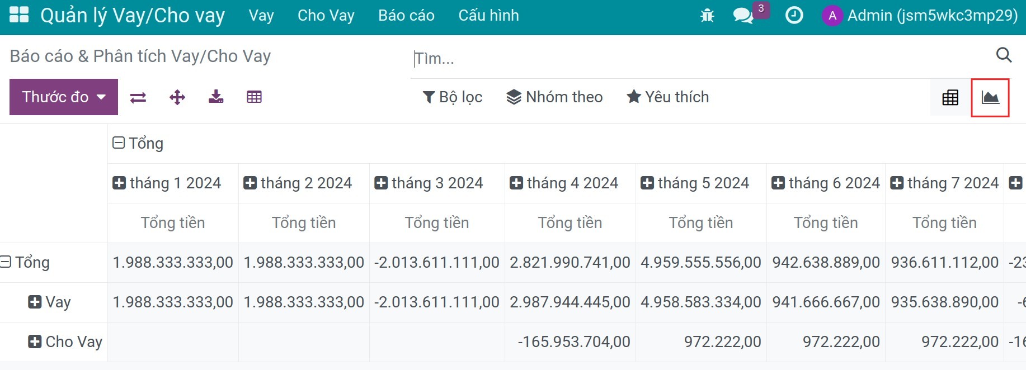This screenshot has width=1026, height=370.
Task: Click Cho Vay cell 972.222,00 under tháng 5
Action: [x=701, y=341]
